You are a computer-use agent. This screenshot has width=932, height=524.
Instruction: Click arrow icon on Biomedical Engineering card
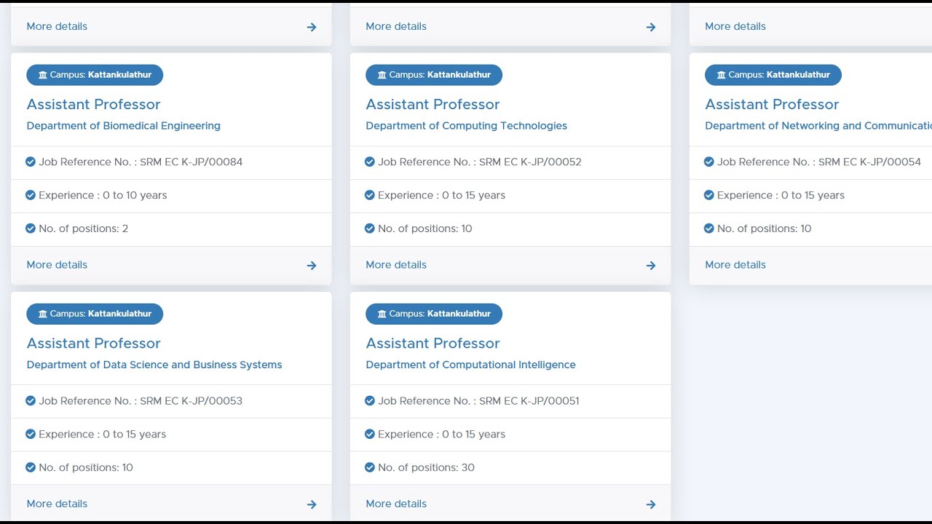point(312,266)
